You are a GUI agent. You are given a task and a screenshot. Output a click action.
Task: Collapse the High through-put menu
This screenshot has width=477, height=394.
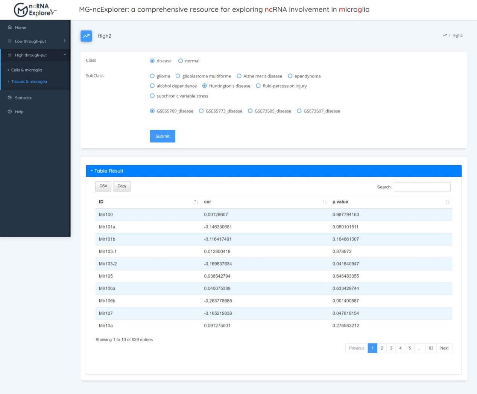click(x=35, y=55)
